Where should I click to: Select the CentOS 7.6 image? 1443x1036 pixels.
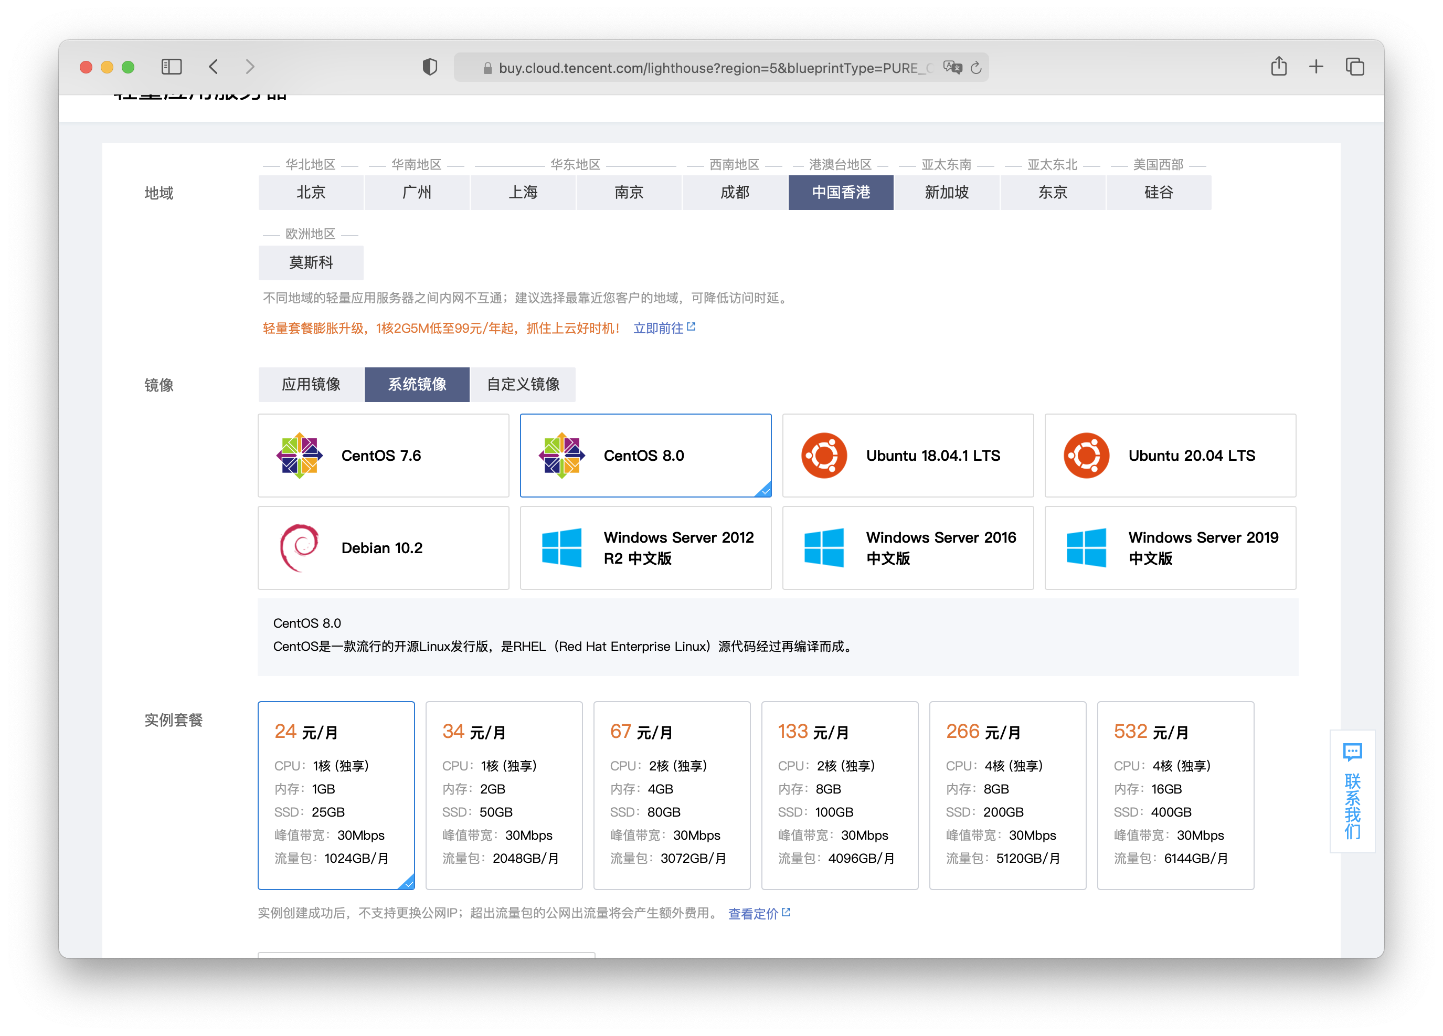point(383,456)
